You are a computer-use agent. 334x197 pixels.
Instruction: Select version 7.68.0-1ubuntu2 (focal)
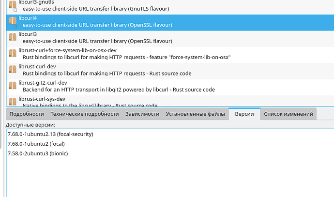[x=36, y=144]
